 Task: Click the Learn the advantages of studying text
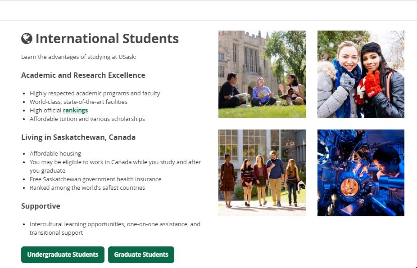click(x=78, y=57)
